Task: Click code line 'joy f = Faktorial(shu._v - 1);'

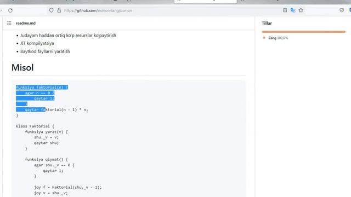Action: click(68, 187)
